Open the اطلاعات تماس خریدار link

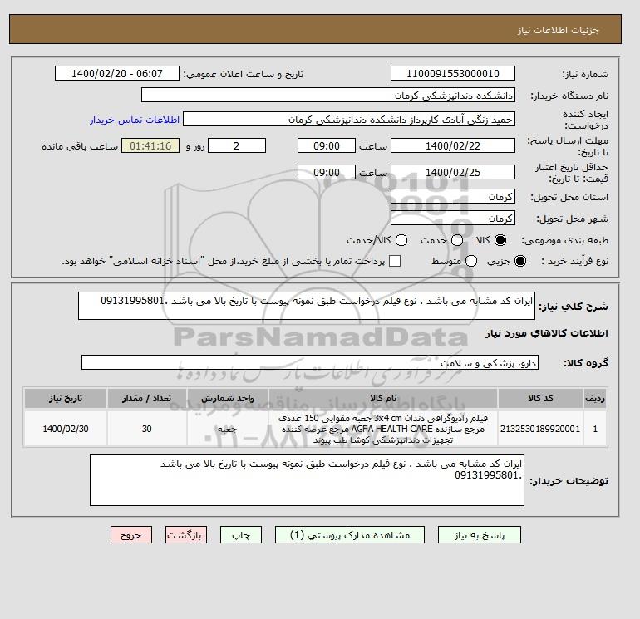[x=135, y=120]
